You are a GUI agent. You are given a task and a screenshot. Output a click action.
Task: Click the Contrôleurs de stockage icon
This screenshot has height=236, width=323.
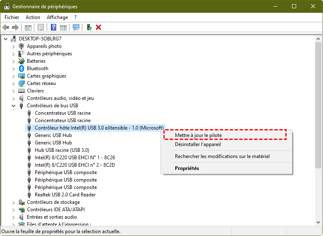pyautogui.click(x=22, y=202)
